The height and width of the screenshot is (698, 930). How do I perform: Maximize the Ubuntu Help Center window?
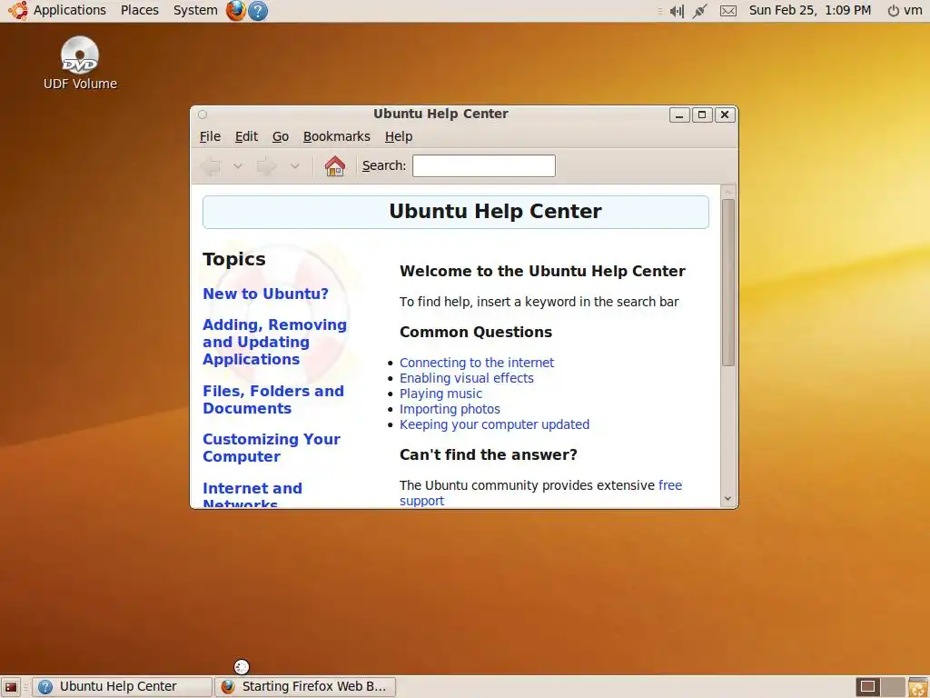(702, 115)
